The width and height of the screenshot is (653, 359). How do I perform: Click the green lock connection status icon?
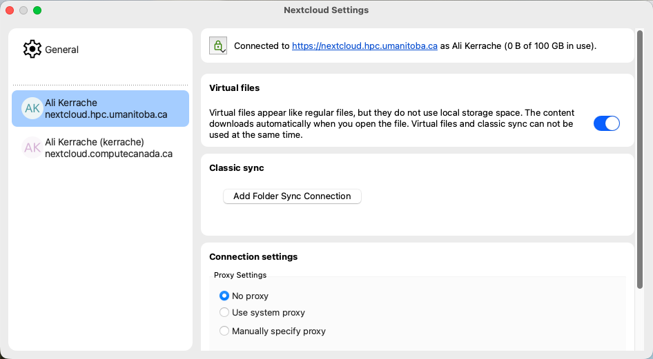[219, 46]
